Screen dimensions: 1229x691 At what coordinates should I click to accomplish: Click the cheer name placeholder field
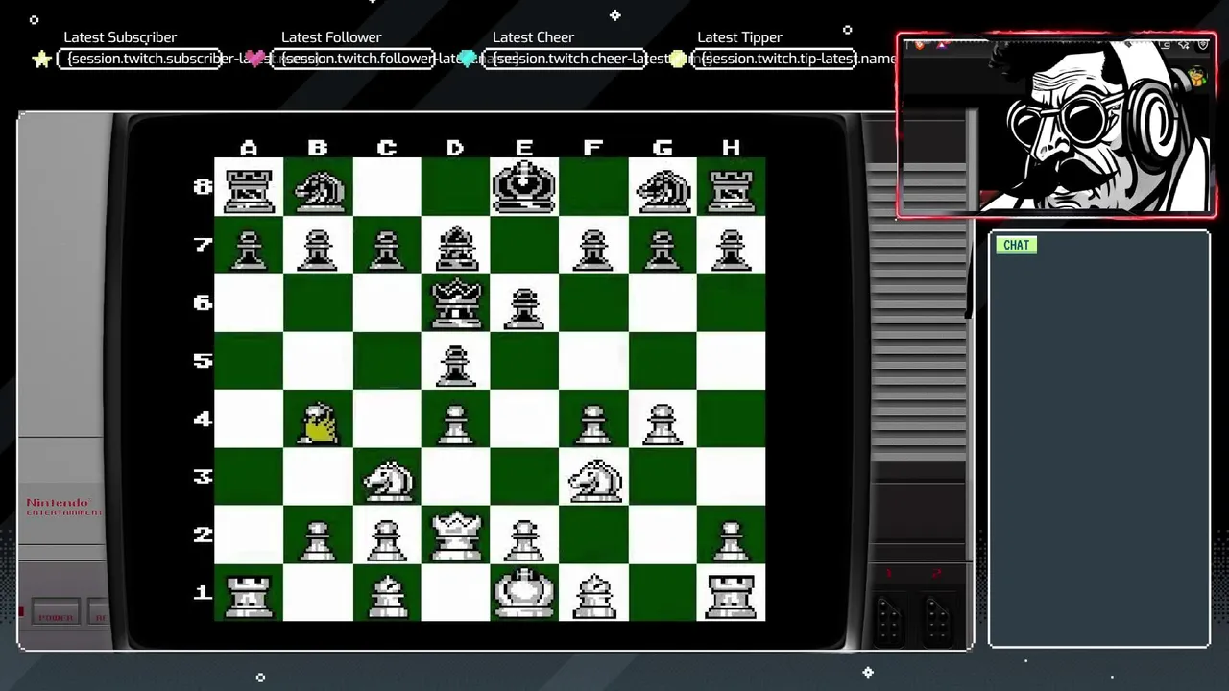(565, 60)
